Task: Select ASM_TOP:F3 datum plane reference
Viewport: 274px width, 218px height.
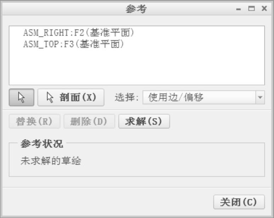Action: [x=74, y=44]
